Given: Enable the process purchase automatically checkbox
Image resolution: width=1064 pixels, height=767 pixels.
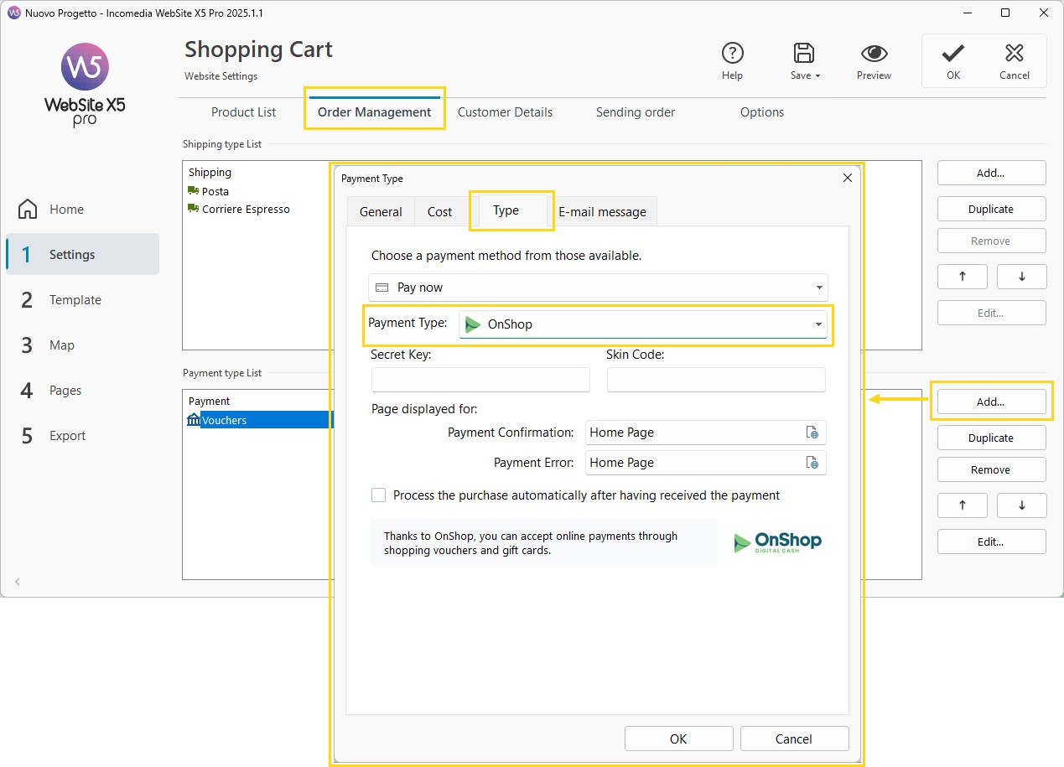Looking at the screenshot, I should click(x=378, y=495).
